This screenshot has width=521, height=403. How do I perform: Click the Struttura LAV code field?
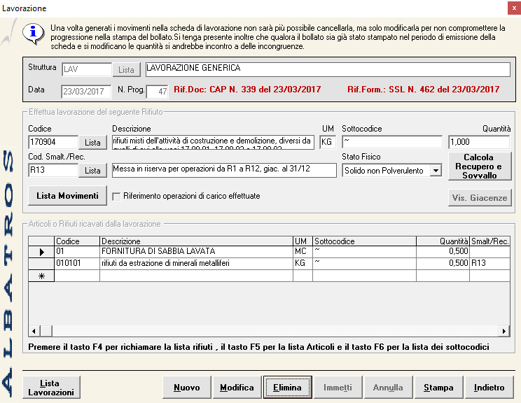tap(87, 69)
